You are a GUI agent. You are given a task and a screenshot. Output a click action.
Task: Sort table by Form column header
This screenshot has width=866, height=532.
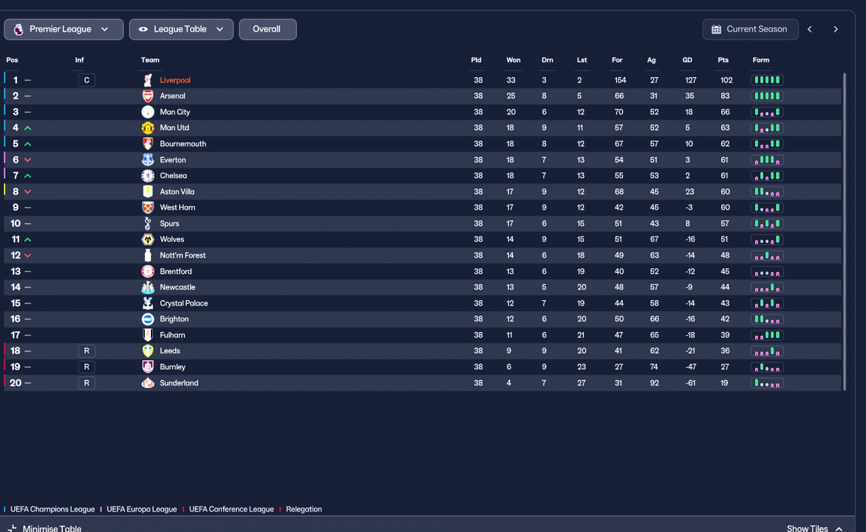(761, 60)
